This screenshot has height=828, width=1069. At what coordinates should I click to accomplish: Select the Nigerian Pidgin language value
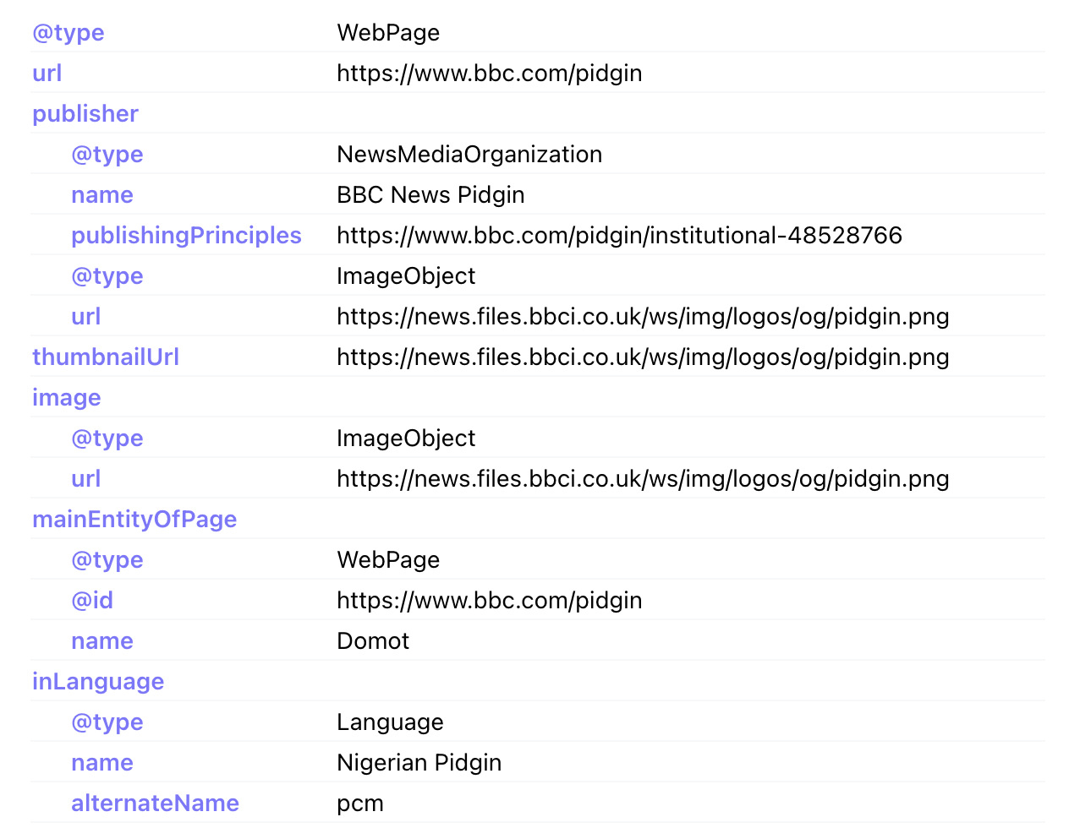[x=419, y=762]
